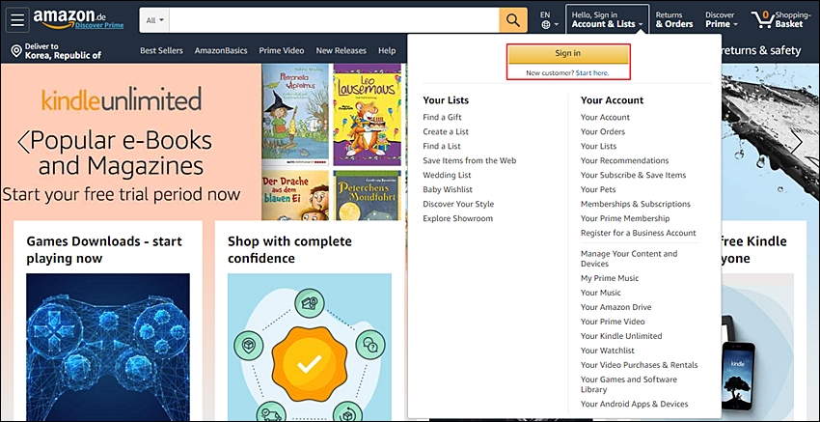The height and width of the screenshot is (422, 820).
Task: Open Your Kindle Unlimited
Action: [x=620, y=336]
